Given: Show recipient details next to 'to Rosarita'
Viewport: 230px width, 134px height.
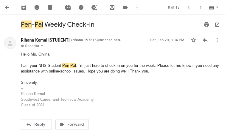Looking at the screenshot, I should [x=42, y=46].
